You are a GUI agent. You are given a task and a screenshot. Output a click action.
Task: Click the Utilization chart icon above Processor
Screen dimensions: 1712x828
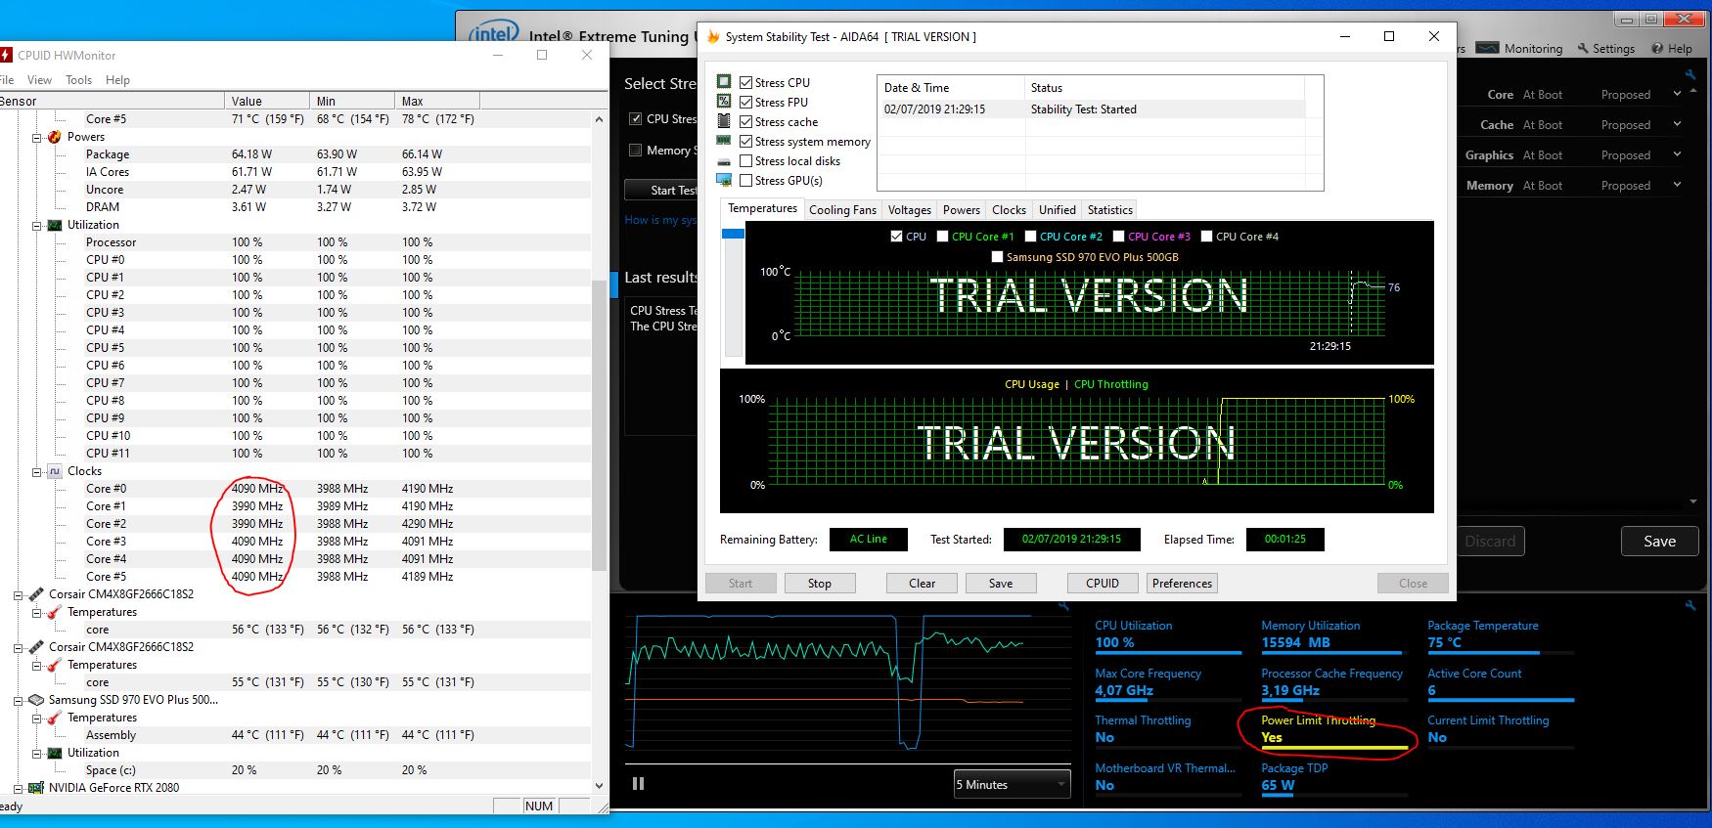[55, 225]
